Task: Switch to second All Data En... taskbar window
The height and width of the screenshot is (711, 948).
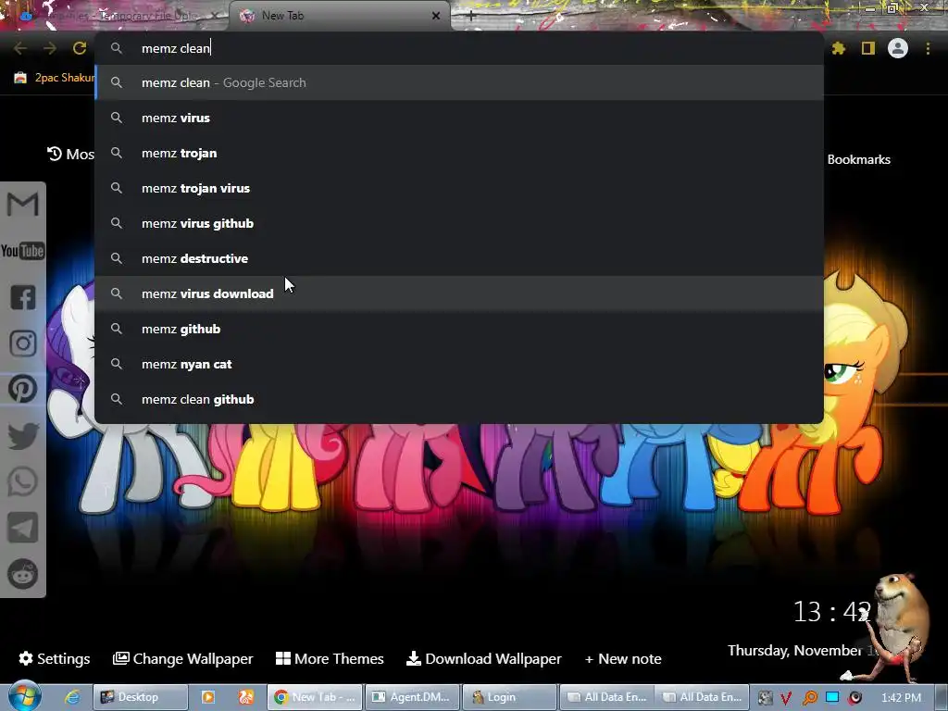Action: pos(703,697)
